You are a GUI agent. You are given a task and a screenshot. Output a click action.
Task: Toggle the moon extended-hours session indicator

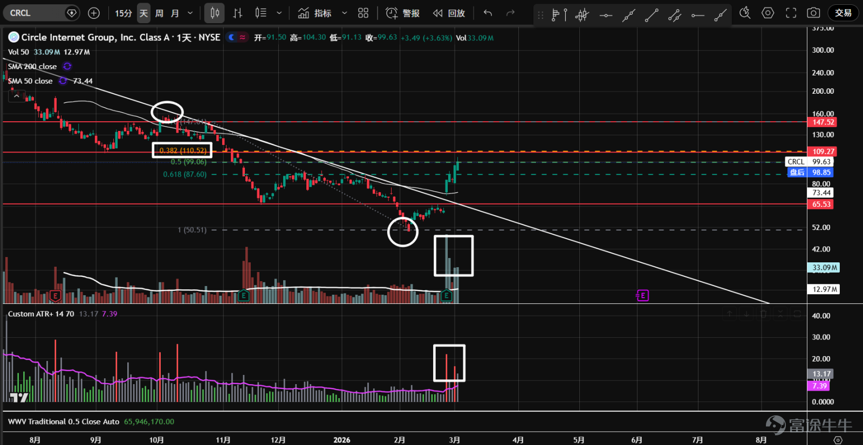pyautogui.click(x=231, y=37)
